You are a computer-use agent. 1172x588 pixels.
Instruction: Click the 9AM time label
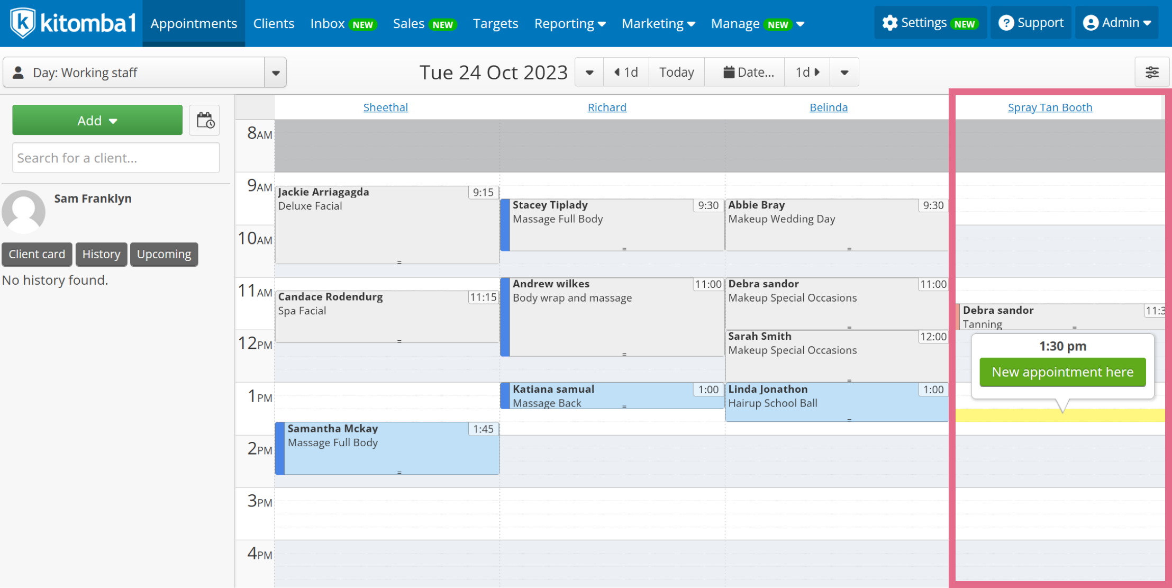(260, 186)
